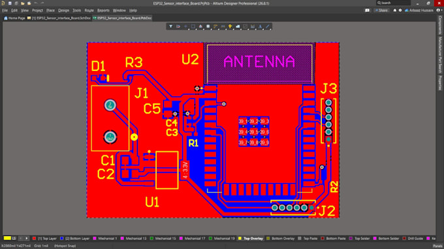Screen dimensions: 444x249
Task: Choose the place string text tool
Action: pyautogui.click(x=260, y=26)
